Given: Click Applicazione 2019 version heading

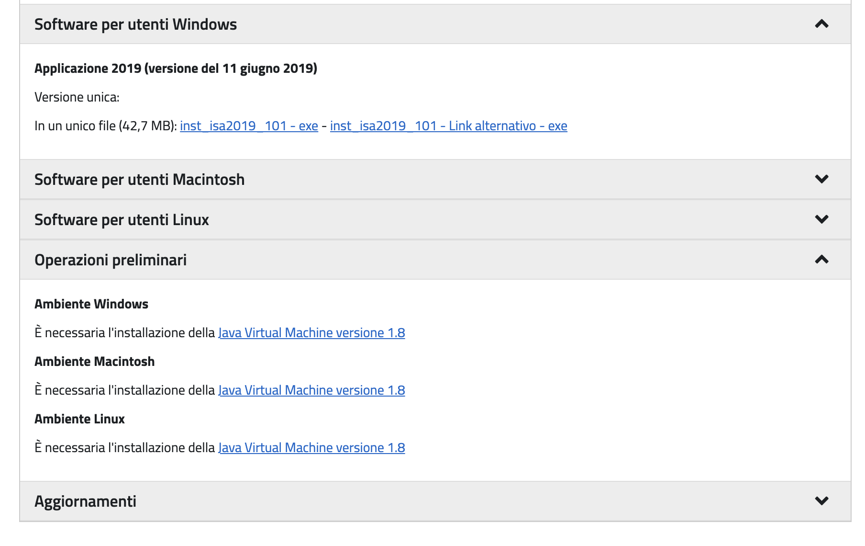Looking at the screenshot, I should pos(176,68).
